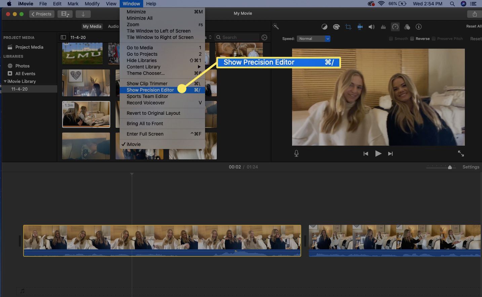
Task: Click the speed Reset button
Action: click(476, 39)
